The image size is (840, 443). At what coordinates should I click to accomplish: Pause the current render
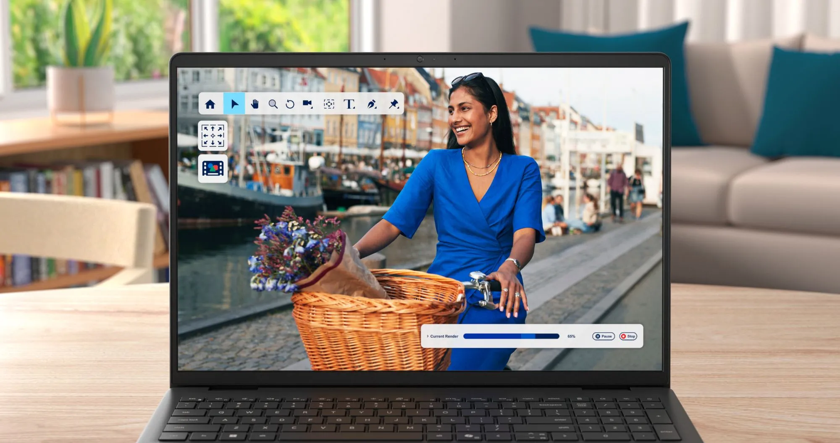click(604, 336)
